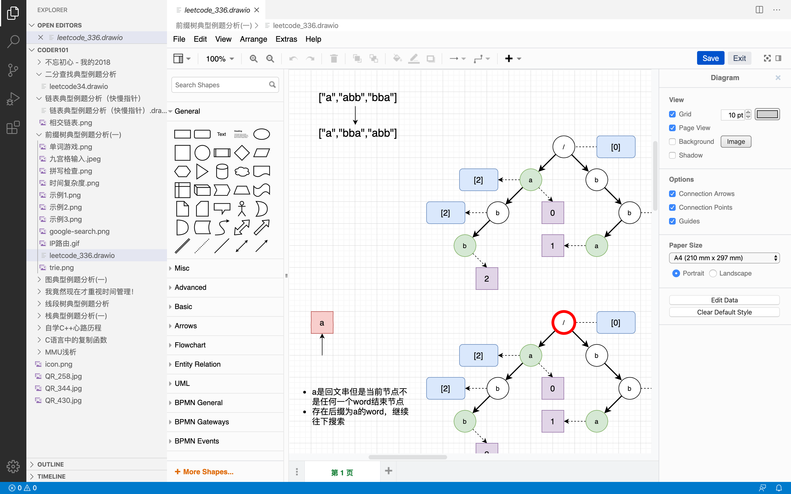Open the Extras menu
791x494 pixels.
[x=286, y=39]
